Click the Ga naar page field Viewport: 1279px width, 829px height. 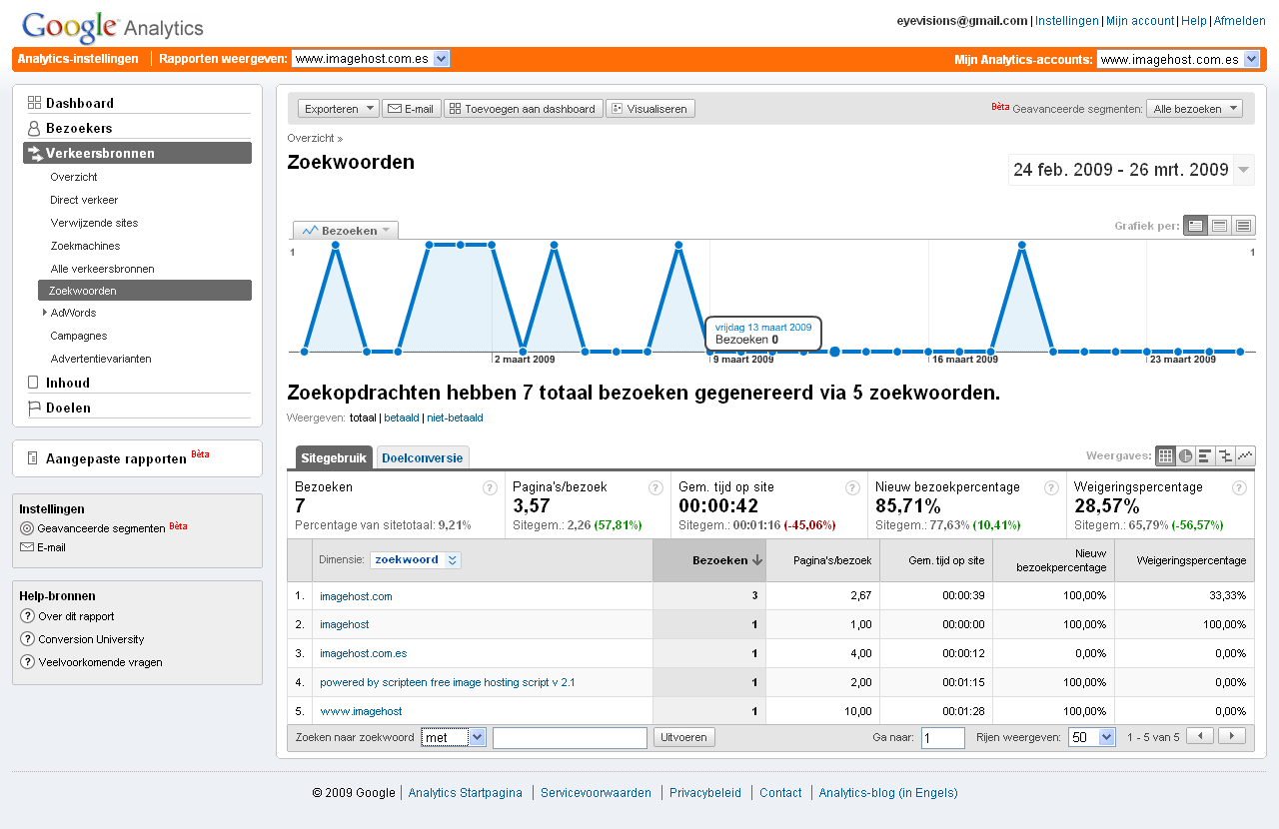(942, 737)
